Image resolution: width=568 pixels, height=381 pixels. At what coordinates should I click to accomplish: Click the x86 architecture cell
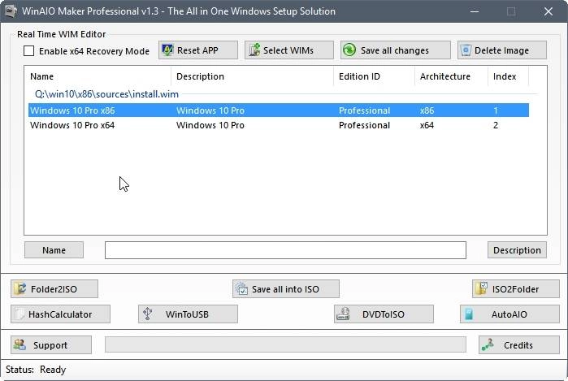tap(427, 110)
